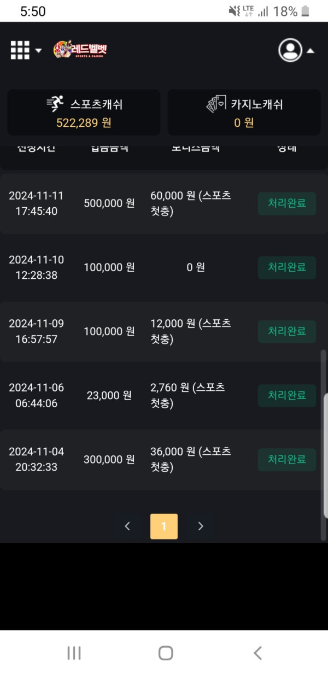Open the 카지노캐쉬 0 원 panel
This screenshot has height=674, width=328.
(x=244, y=112)
